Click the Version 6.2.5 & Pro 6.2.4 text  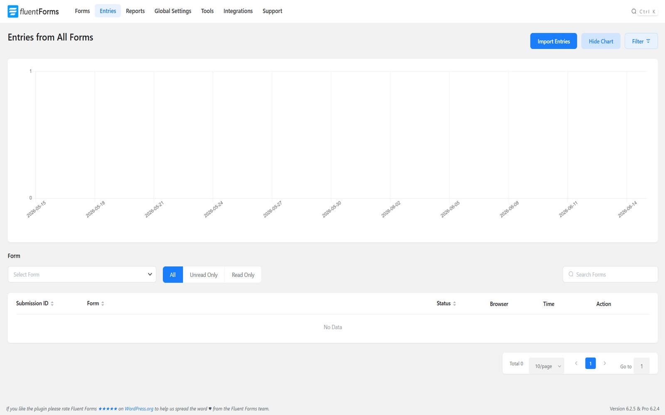[634, 409]
